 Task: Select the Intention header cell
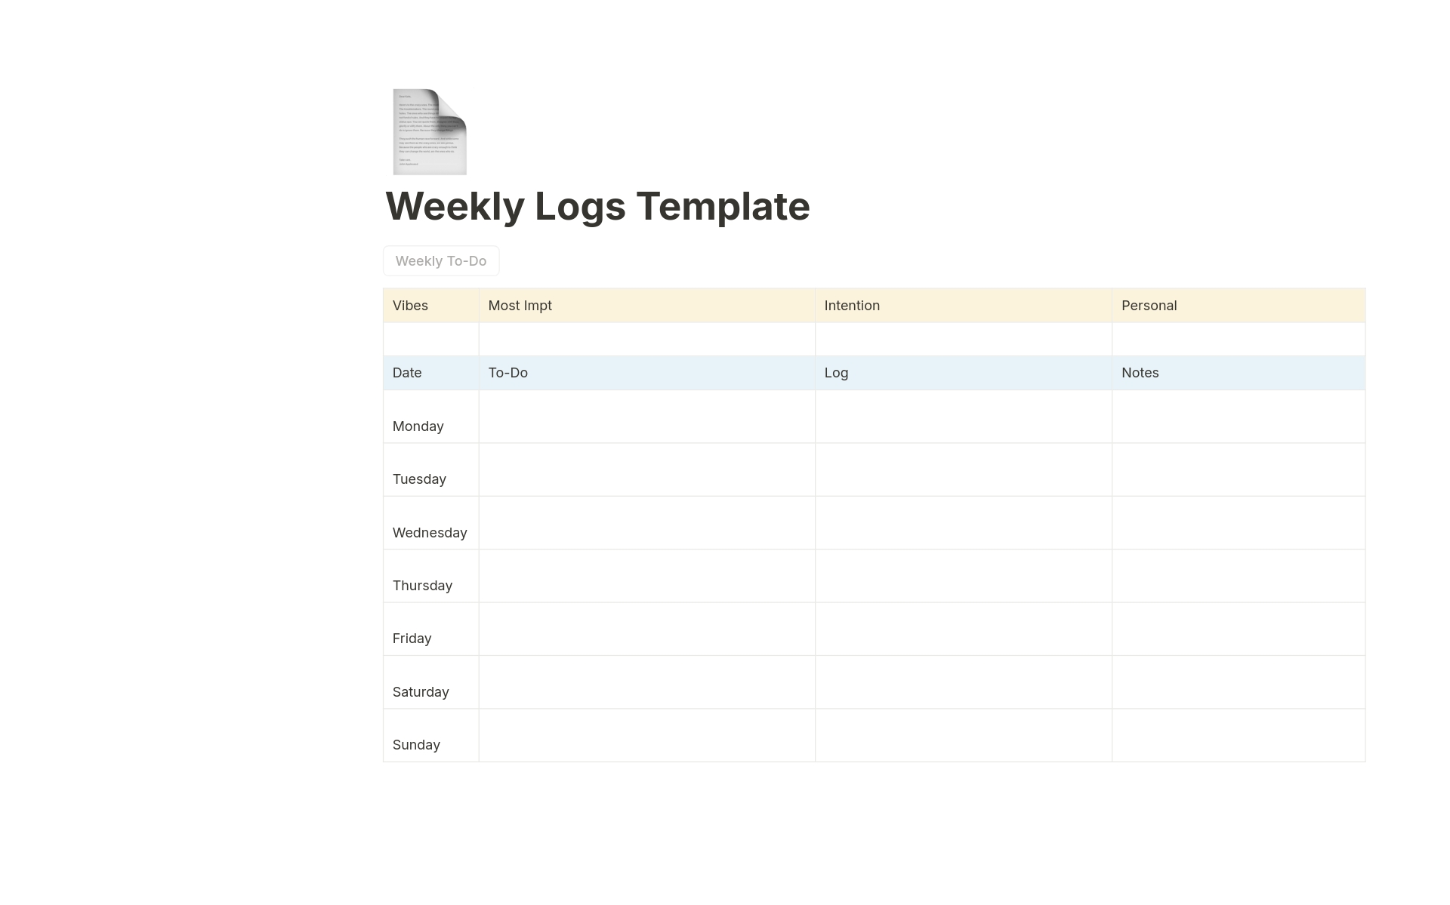(x=852, y=305)
